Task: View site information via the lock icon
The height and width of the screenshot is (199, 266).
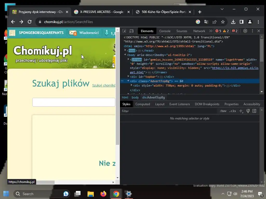Action: (40, 22)
